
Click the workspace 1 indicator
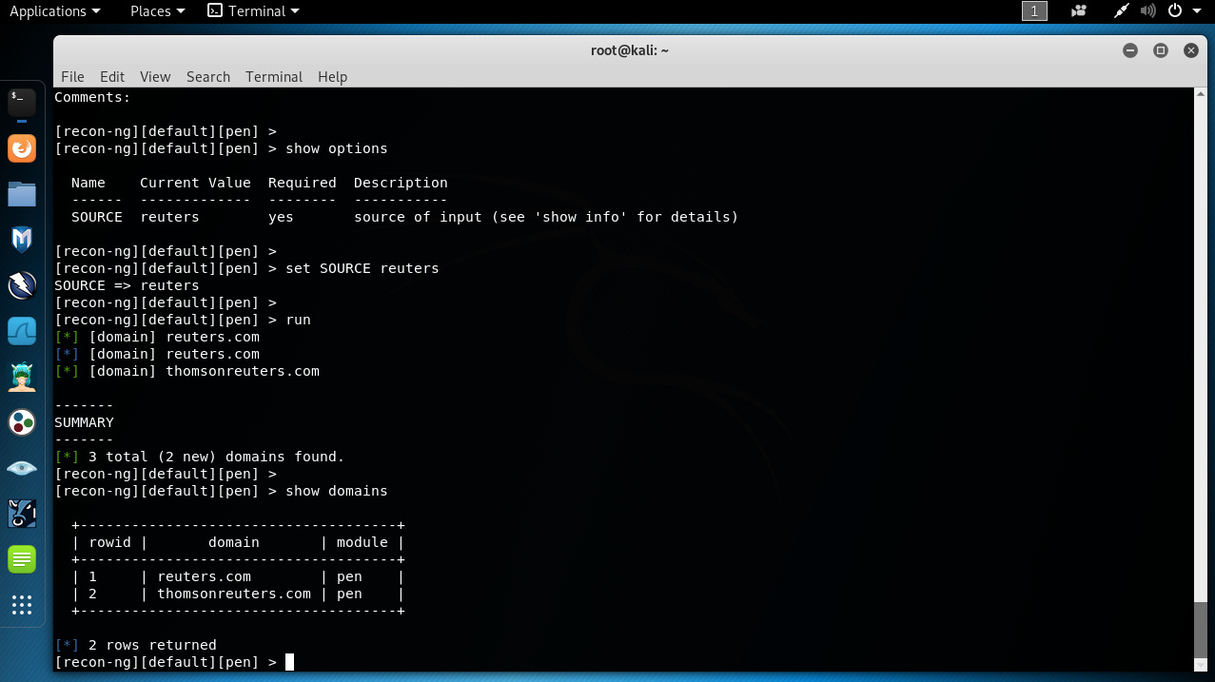point(1034,11)
